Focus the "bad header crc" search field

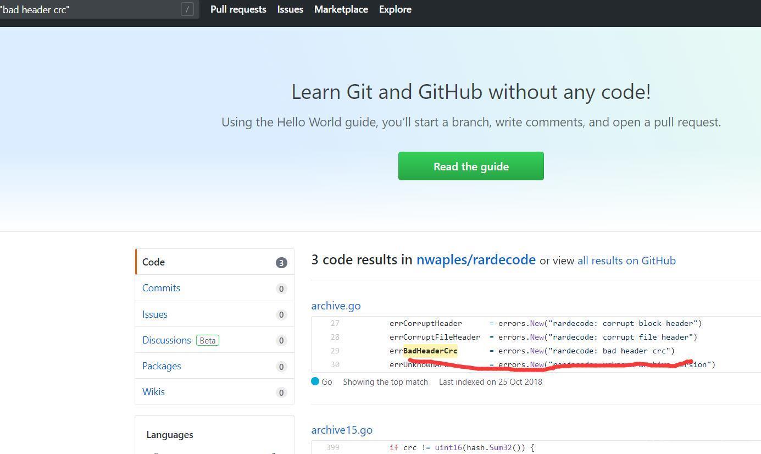click(88, 9)
